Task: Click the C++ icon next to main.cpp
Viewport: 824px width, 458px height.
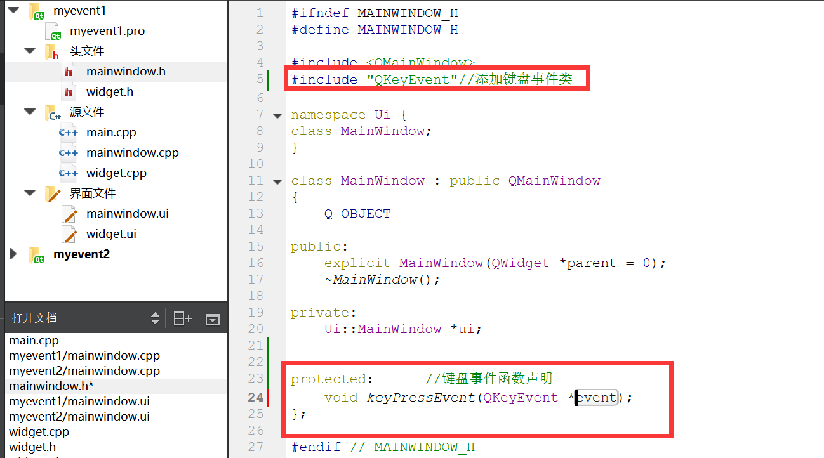Action: pos(68,132)
